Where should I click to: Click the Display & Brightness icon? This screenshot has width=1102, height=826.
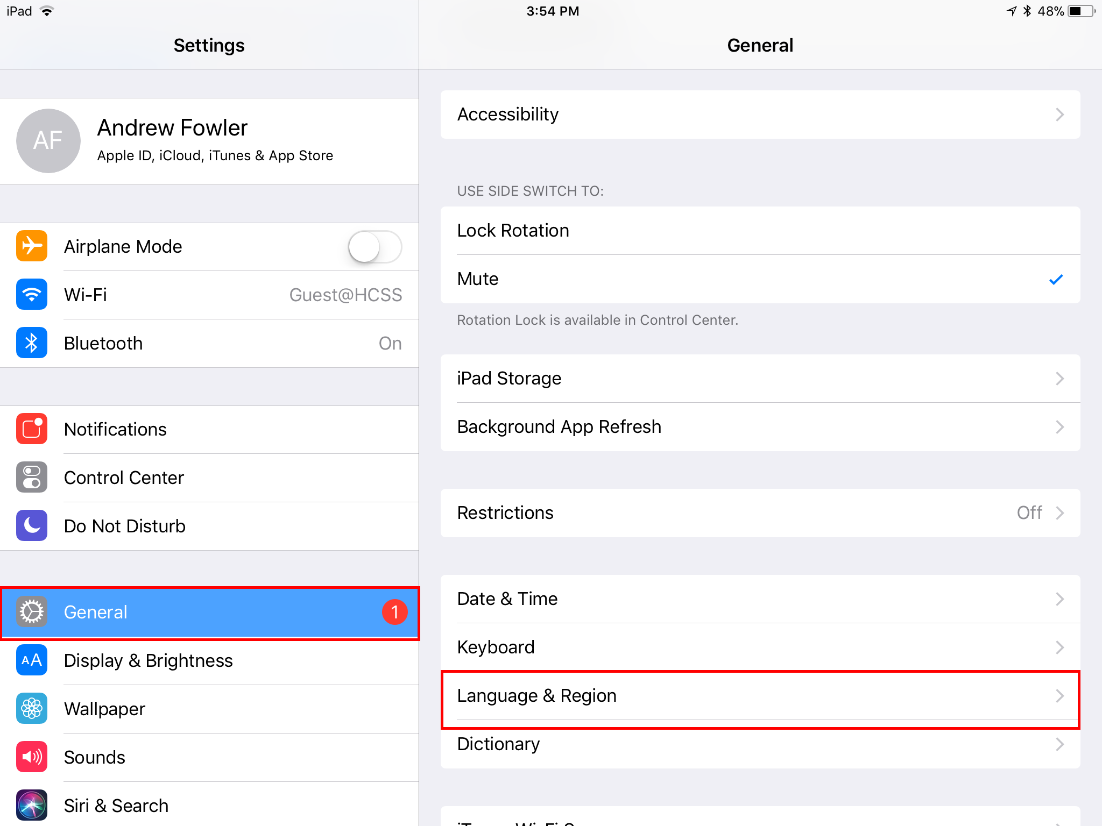tap(32, 660)
